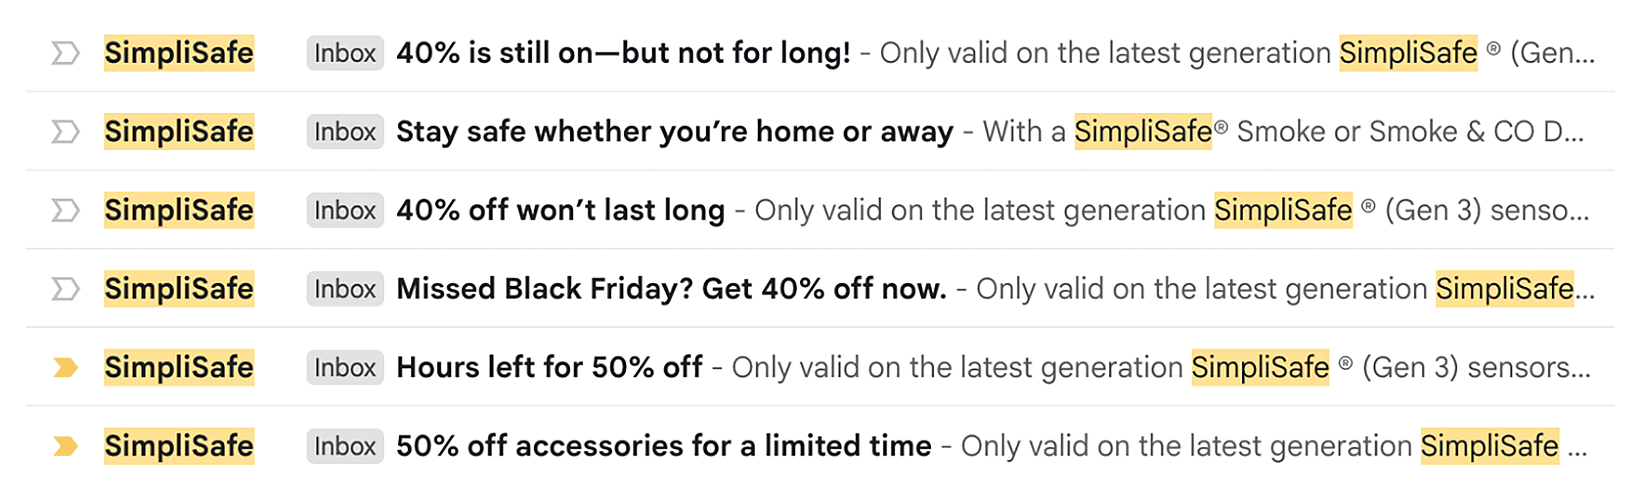Open the "Hours left for 50% off" email

550,367
